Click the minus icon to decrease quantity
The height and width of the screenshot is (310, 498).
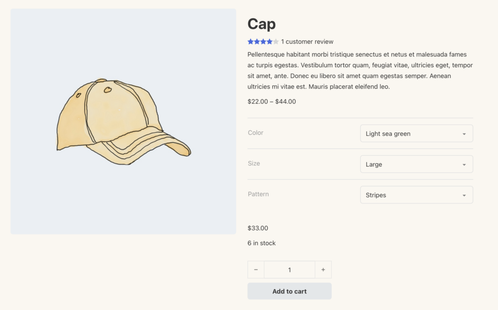[256, 270]
